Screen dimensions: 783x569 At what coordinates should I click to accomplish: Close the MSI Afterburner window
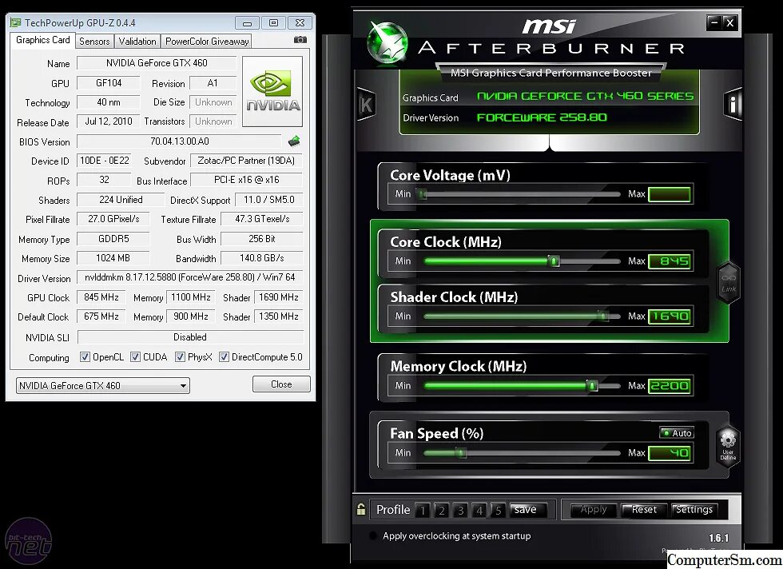(x=729, y=22)
